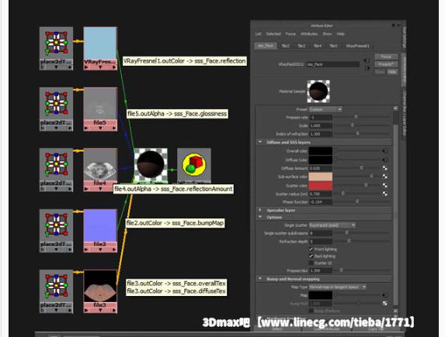The image size is (445, 337).
Task: Click the Prepass blur value field
Action: coord(321,270)
